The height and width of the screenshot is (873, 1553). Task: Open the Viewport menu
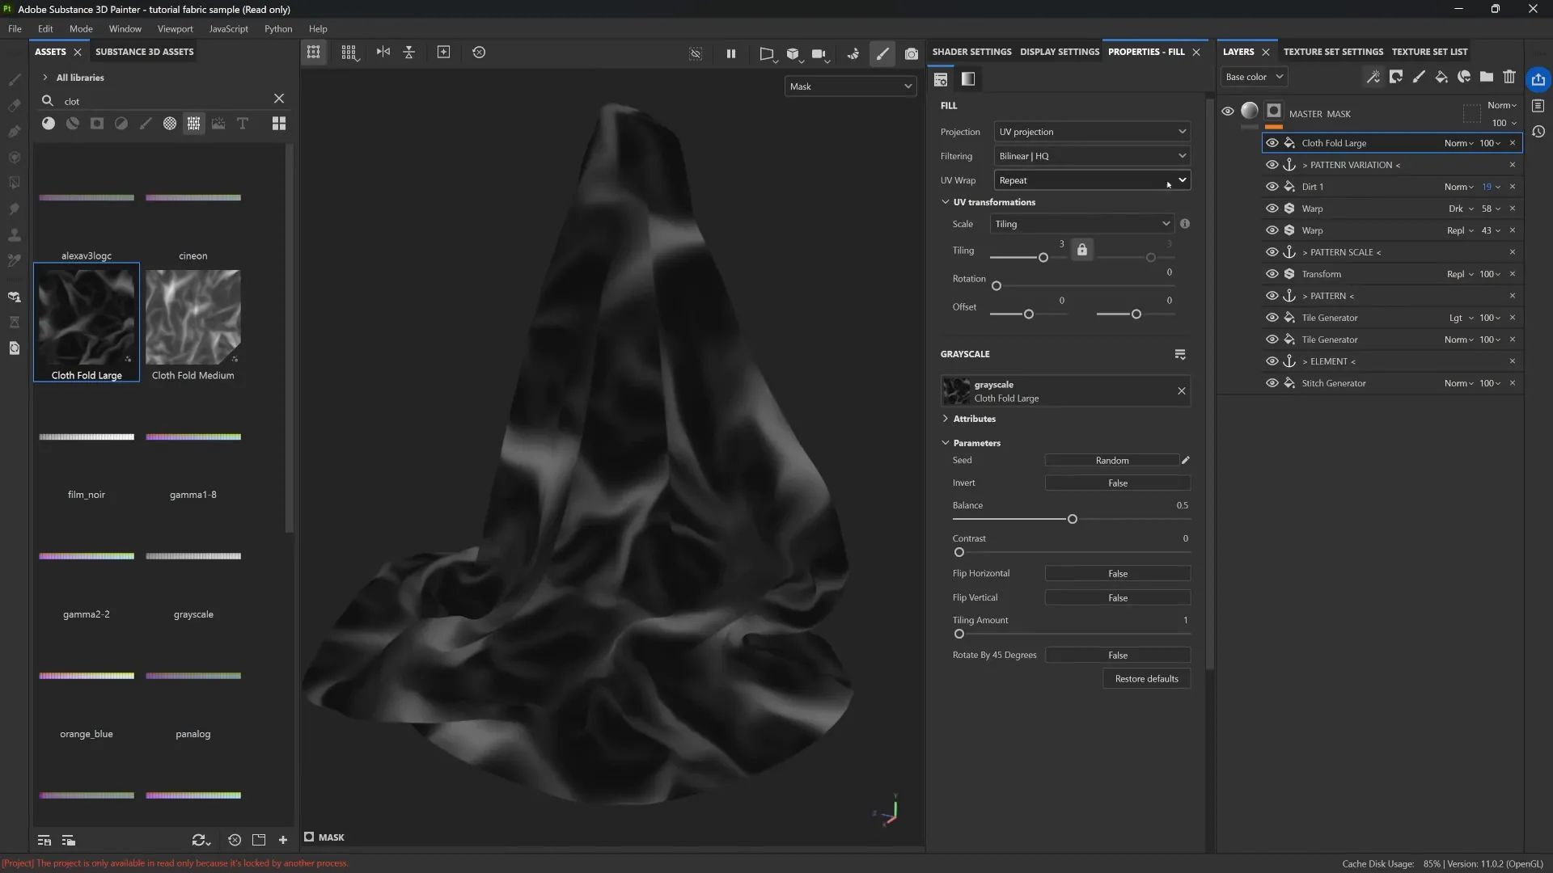(175, 29)
